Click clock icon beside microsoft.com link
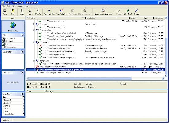Viewport: 169px width, 123px height. point(37,70)
